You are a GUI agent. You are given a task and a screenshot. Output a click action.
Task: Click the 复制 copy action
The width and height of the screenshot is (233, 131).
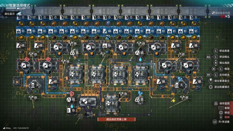coord(224,108)
